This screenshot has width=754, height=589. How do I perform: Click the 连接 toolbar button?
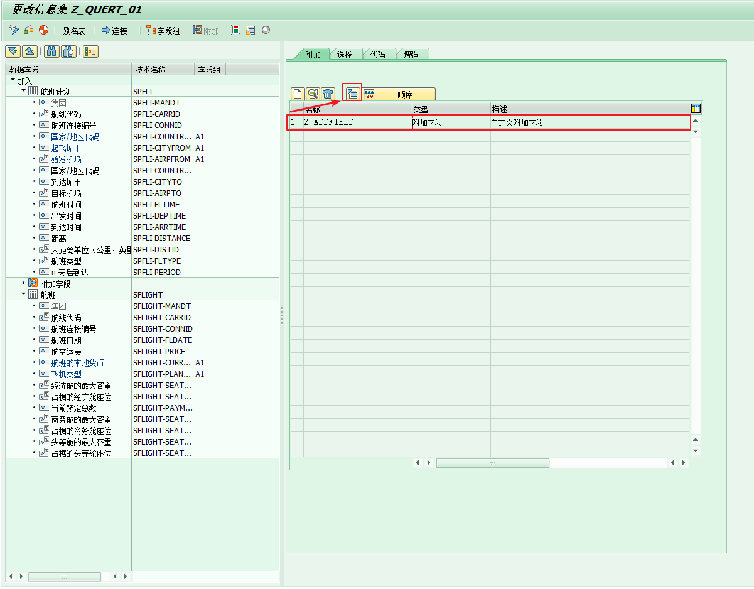114,30
